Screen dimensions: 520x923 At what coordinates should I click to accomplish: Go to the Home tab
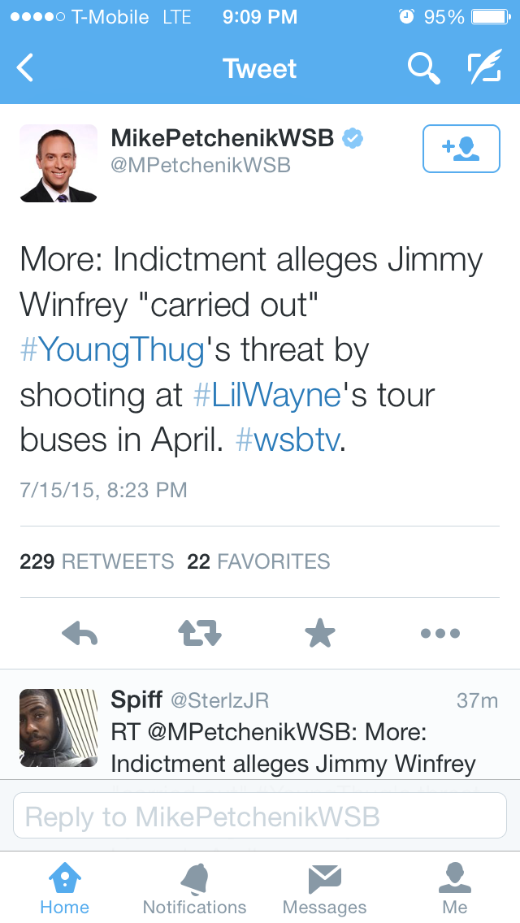tap(65, 888)
